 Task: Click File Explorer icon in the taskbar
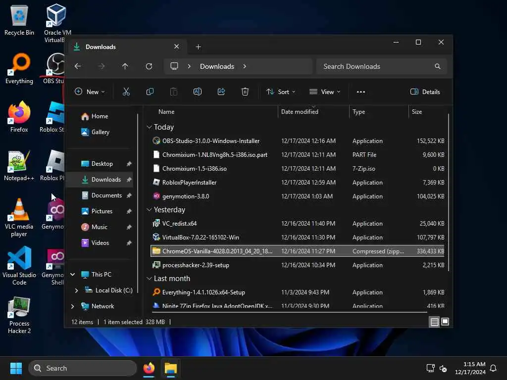(x=171, y=368)
